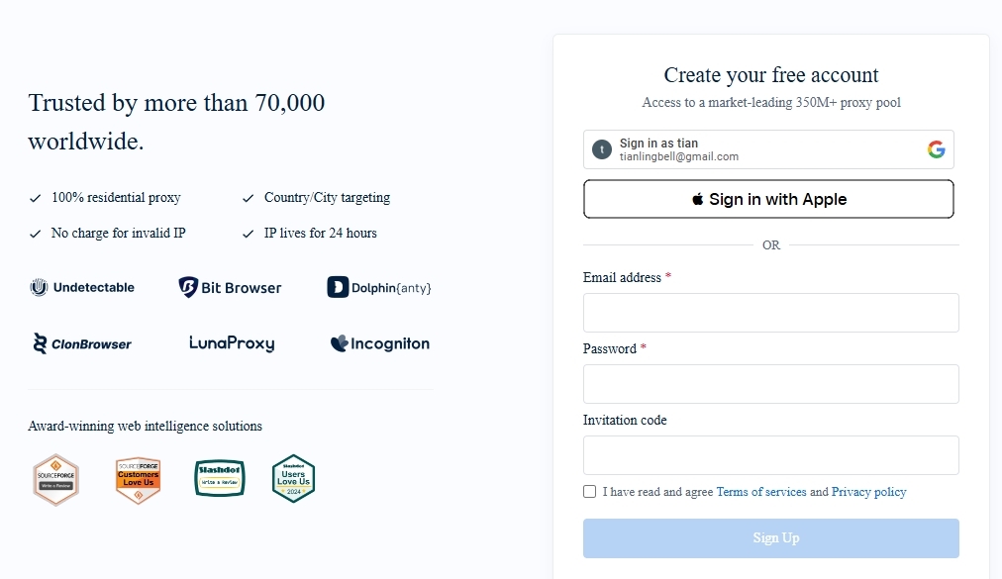1002x579 pixels.
Task: Open the Slashdot Write a Review badge
Action: point(220,478)
